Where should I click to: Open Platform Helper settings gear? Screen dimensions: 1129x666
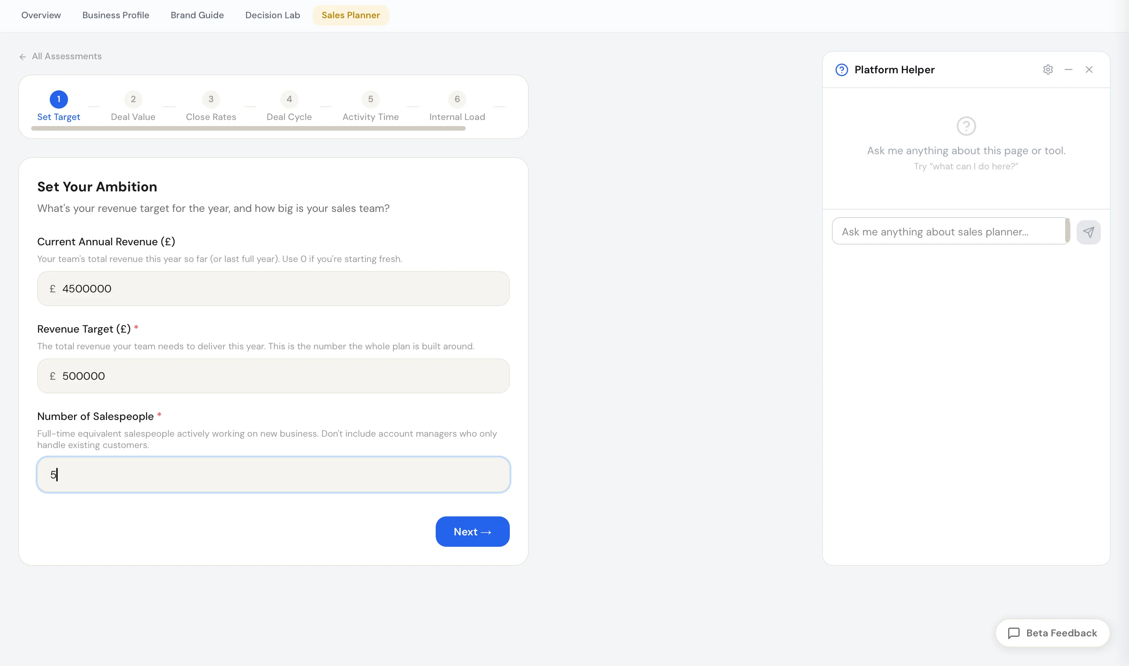click(1048, 69)
